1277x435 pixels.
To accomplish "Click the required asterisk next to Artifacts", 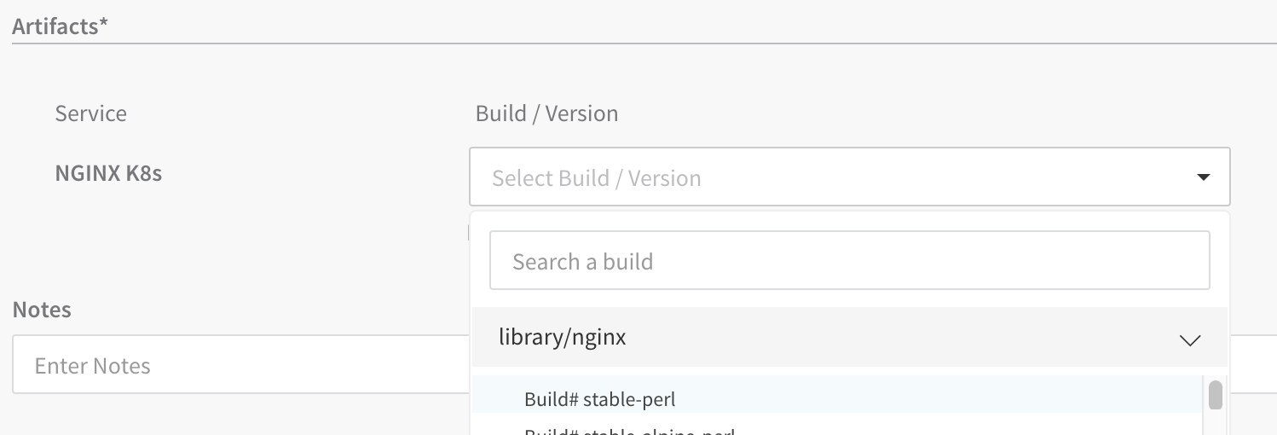I will pos(104,22).
